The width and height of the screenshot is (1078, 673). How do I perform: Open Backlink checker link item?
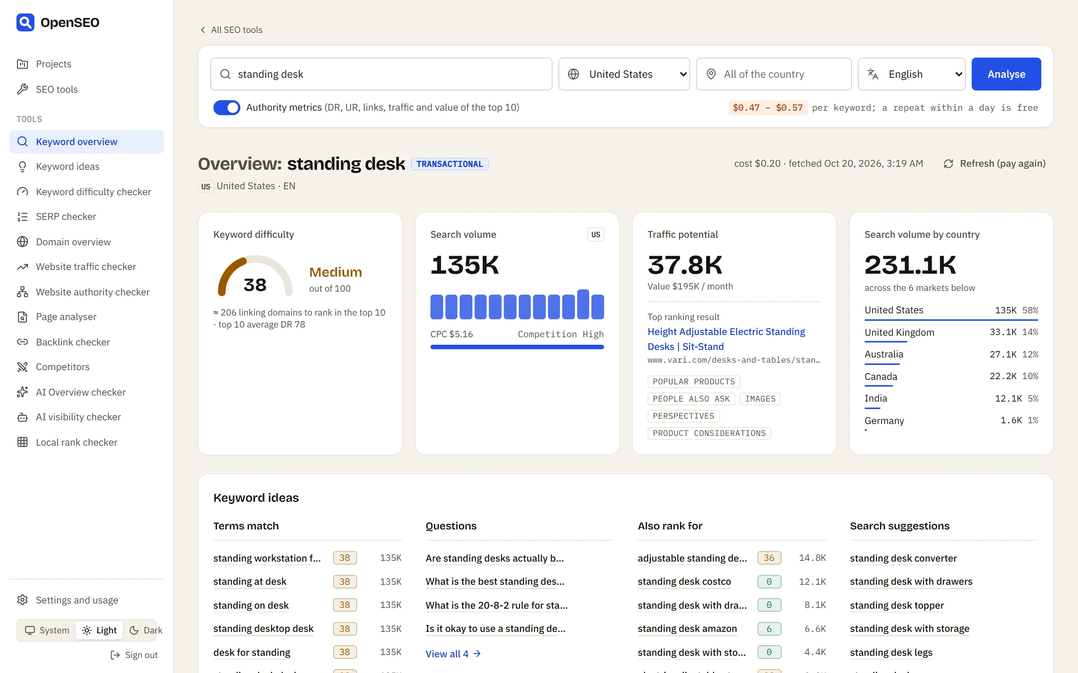[x=86, y=342]
